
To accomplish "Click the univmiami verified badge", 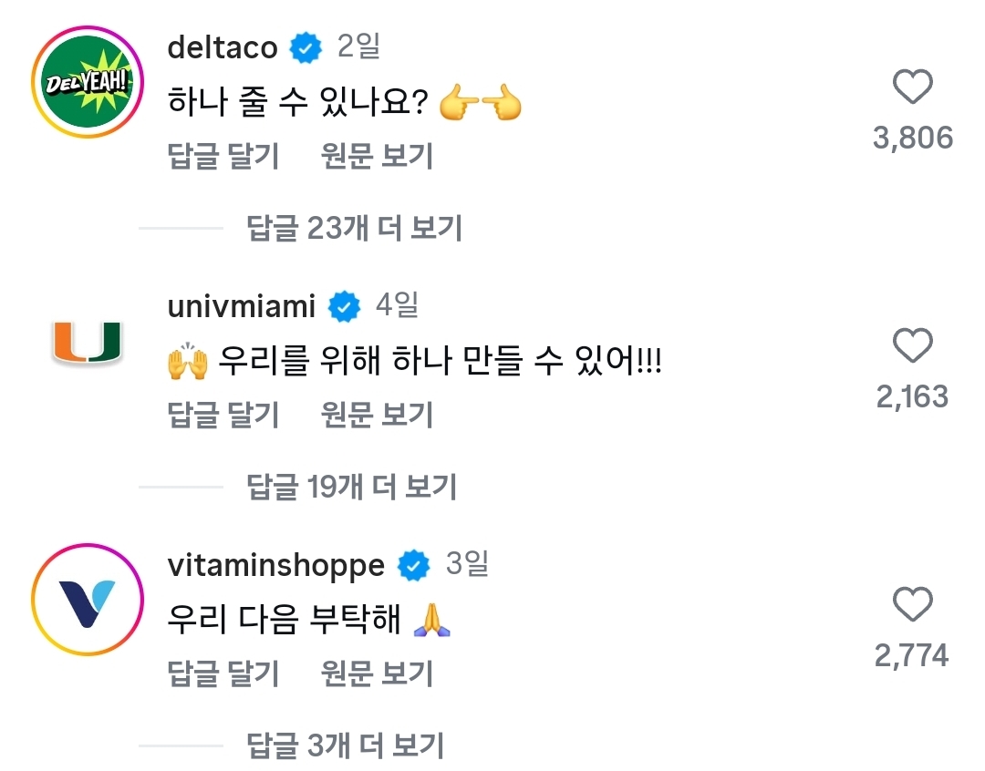I will coord(345,308).
